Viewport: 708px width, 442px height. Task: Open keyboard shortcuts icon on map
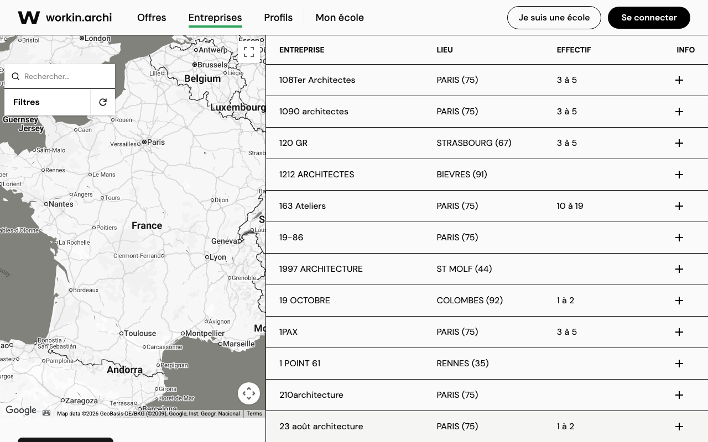tap(46, 413)
